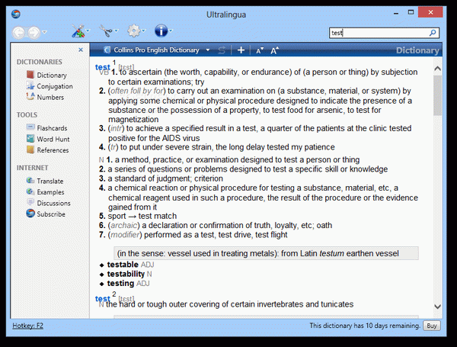Viewport: 457px width, 347px height.
Task: Decrease font size with the small A icon
Action: coord(260,50)
